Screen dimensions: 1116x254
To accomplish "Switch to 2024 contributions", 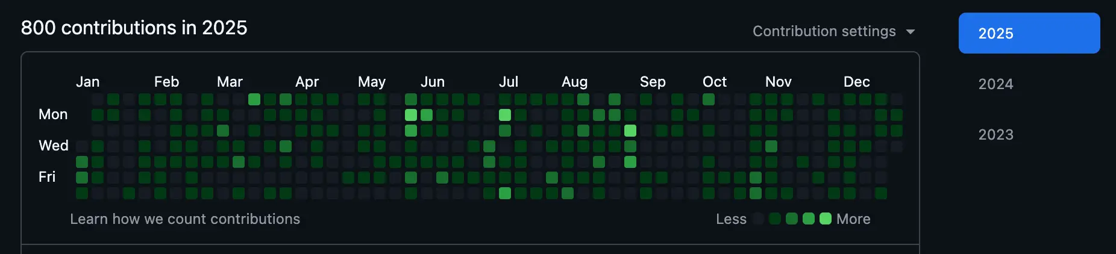I will coord(995,84).
